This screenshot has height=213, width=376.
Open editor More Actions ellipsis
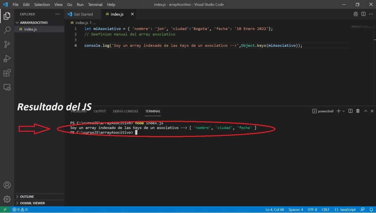tap(371, 14)
